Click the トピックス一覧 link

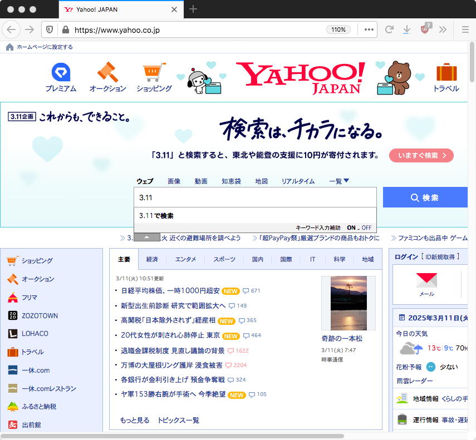pos(179,421)
